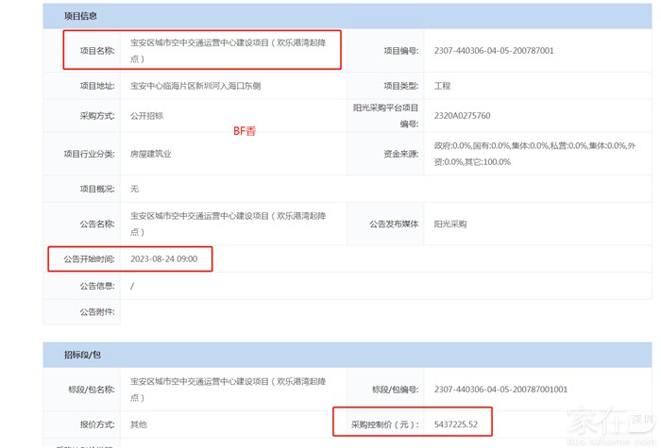
Task: Click the 项目概况 value 无
Action: 134,190
